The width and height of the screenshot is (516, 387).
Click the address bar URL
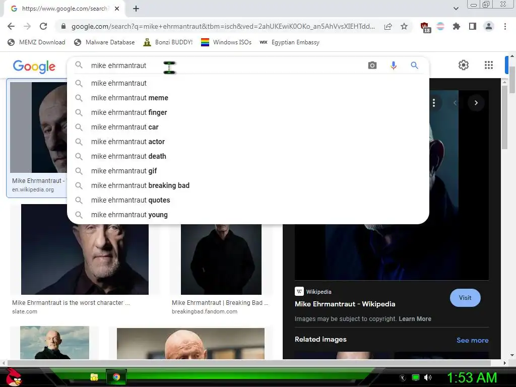coord(223,26)
